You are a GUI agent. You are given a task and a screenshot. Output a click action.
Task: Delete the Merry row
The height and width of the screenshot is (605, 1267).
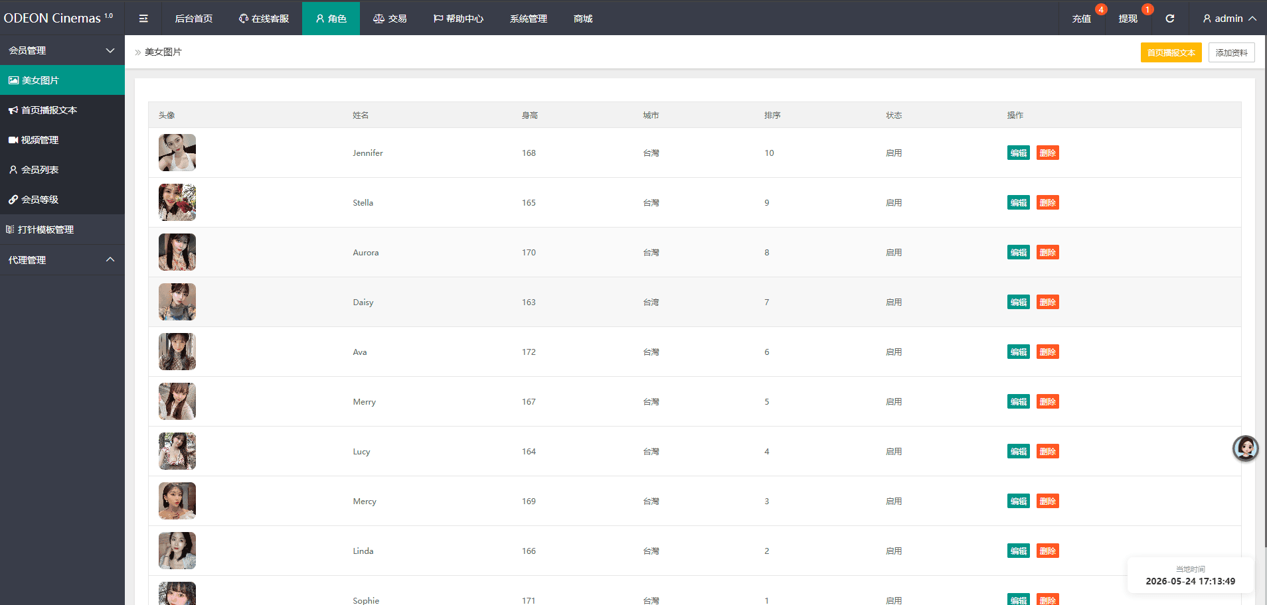point(1048,401)
